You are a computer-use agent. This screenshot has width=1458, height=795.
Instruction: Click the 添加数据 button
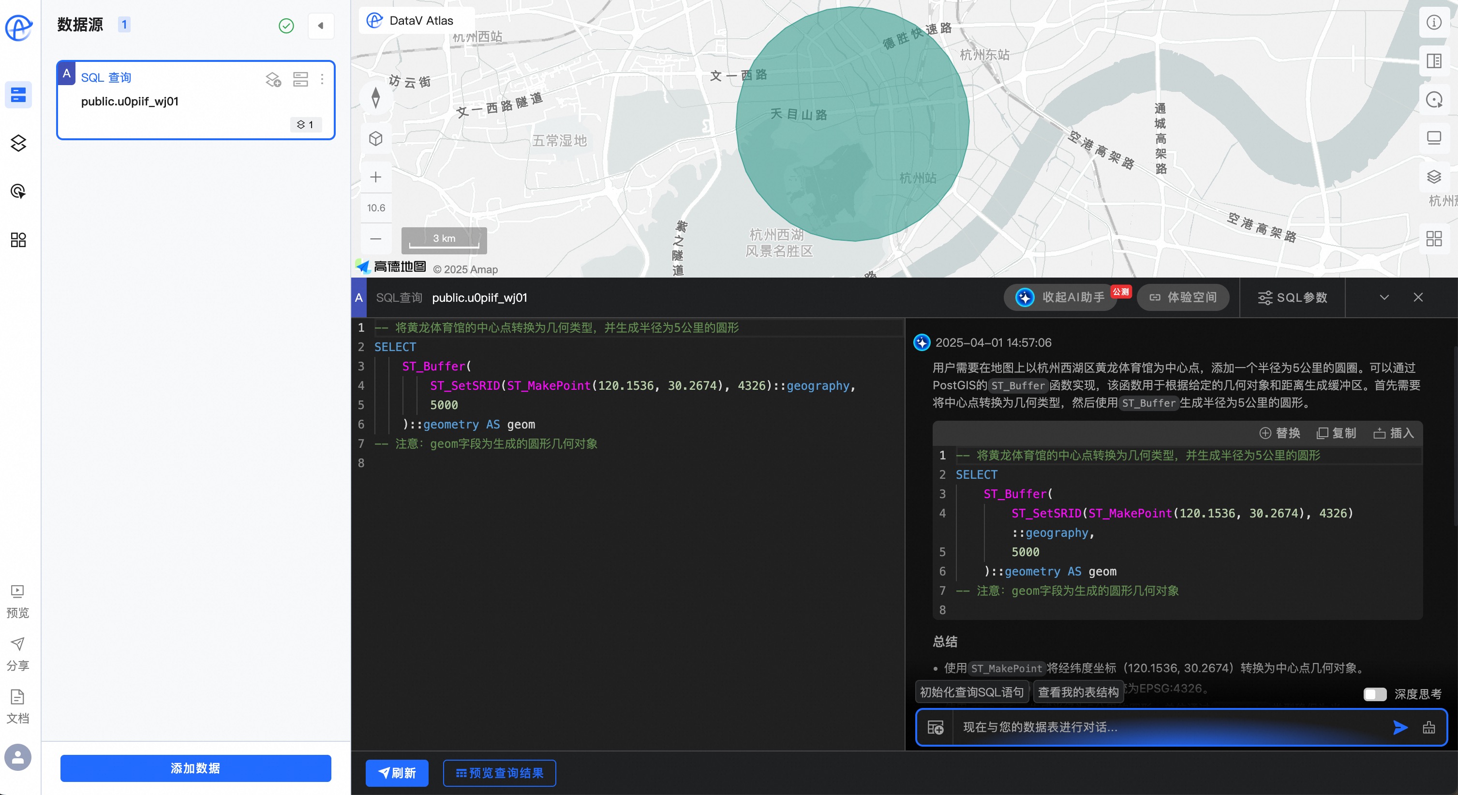click(x=195, y=768)
